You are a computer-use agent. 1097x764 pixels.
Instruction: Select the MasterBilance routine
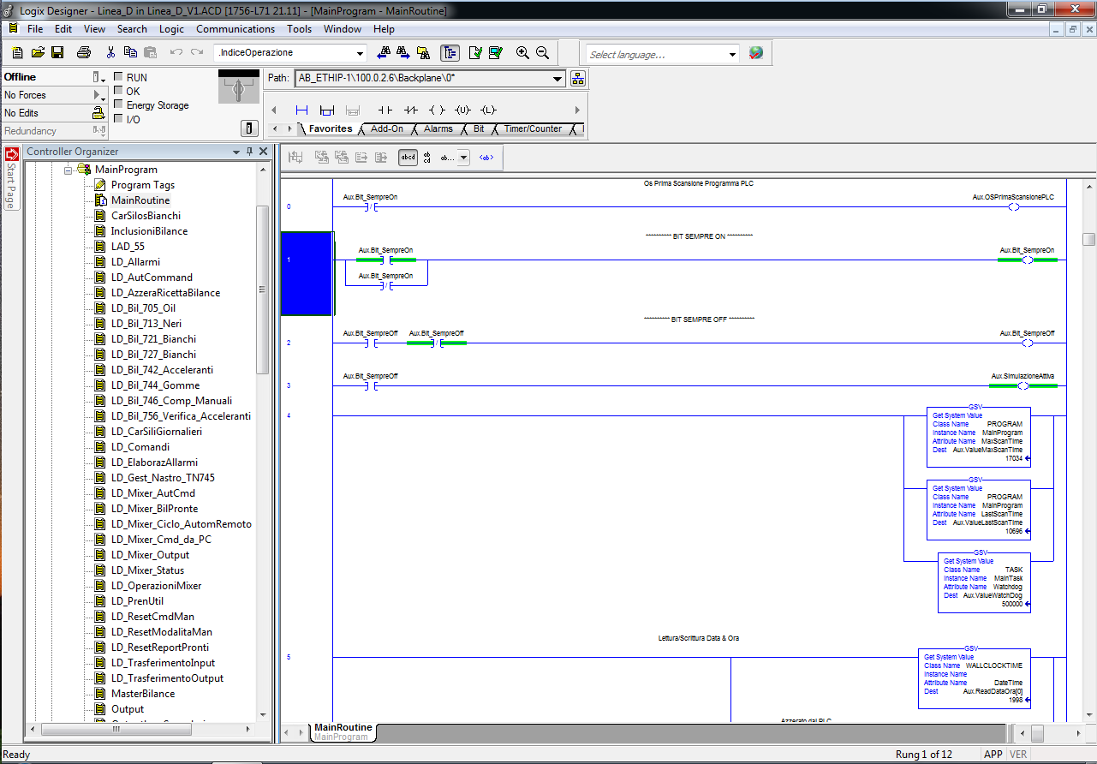point(143,694)
